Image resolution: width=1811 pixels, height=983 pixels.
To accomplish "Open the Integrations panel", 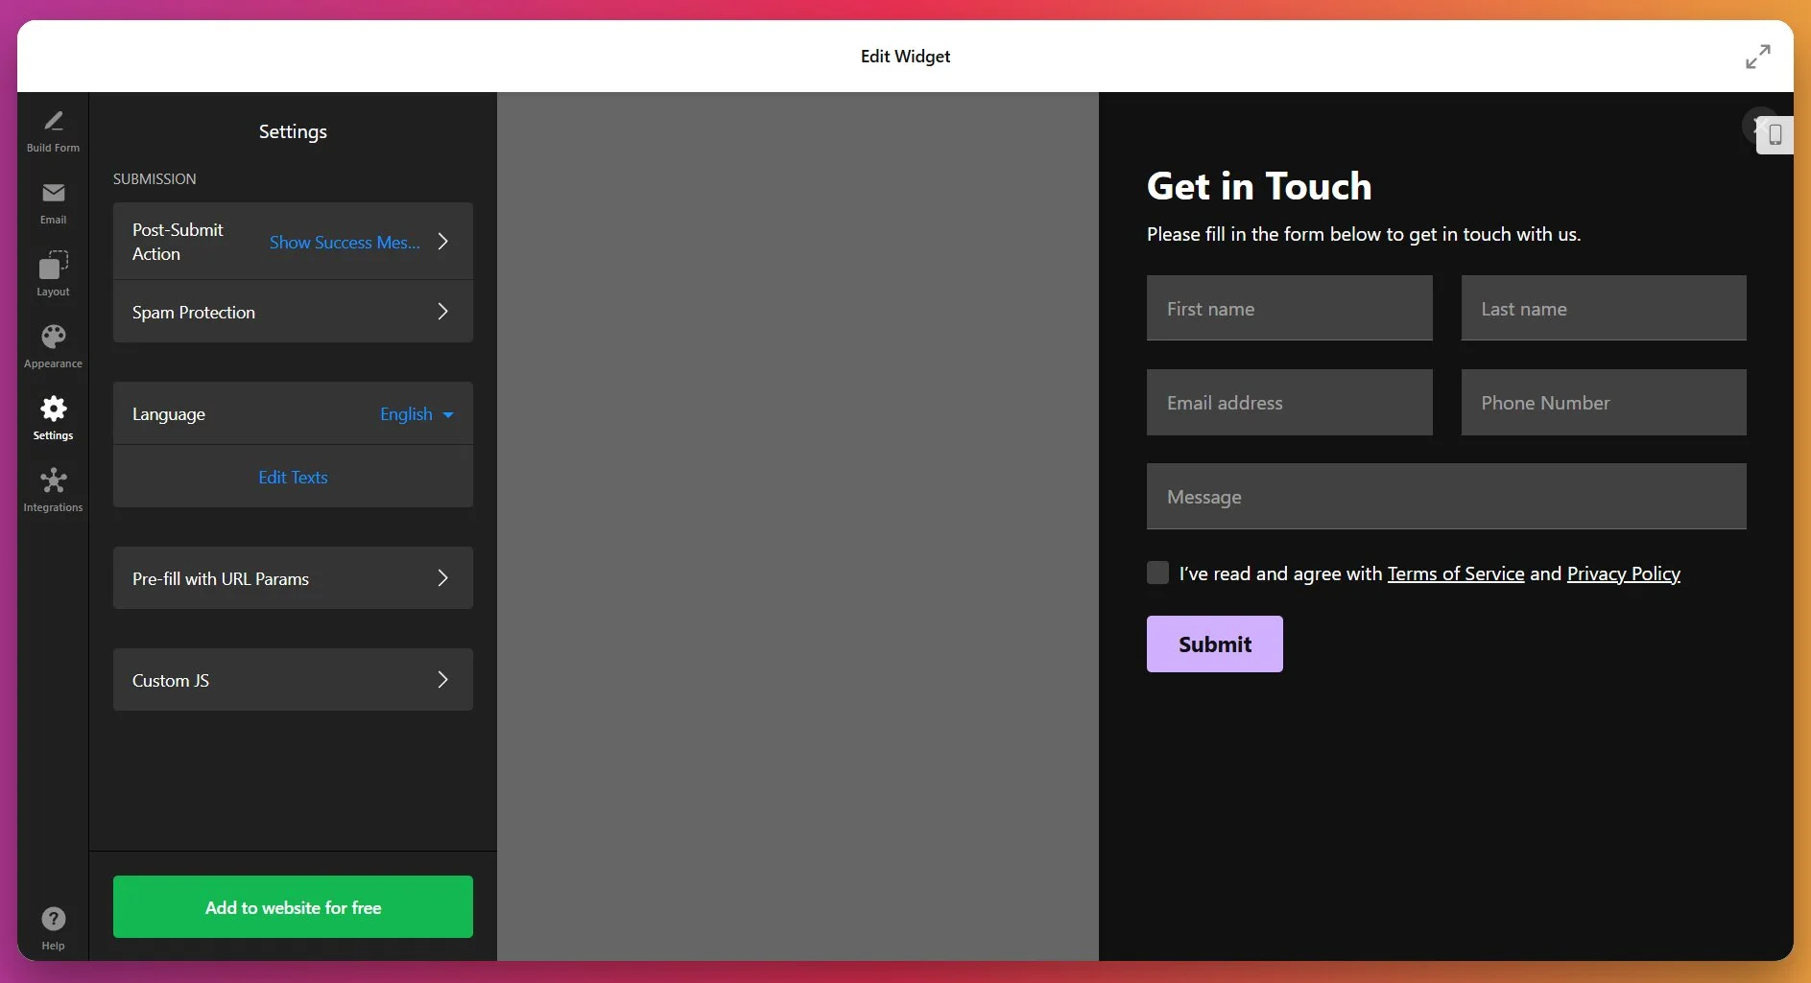I will point(53,488).
